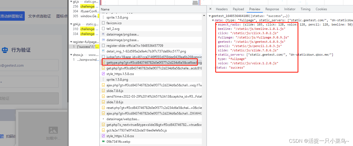Image resolution: width=353 pixels, height=146 pixels.
Task: Expand the aspect_radio property
Action: (x=216, y=25)
